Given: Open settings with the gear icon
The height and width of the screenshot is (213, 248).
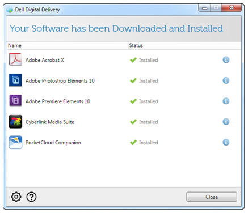Looking at the screenshot, I should tap(16, 197).
